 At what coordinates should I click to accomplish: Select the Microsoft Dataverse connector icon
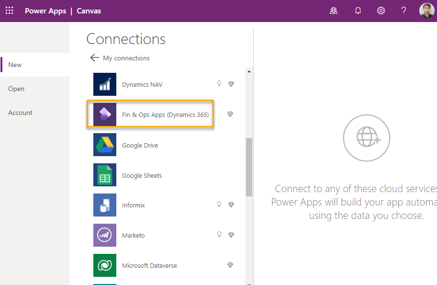(105, 265)
